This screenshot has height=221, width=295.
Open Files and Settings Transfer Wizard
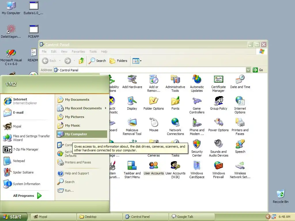click(27, 138)
